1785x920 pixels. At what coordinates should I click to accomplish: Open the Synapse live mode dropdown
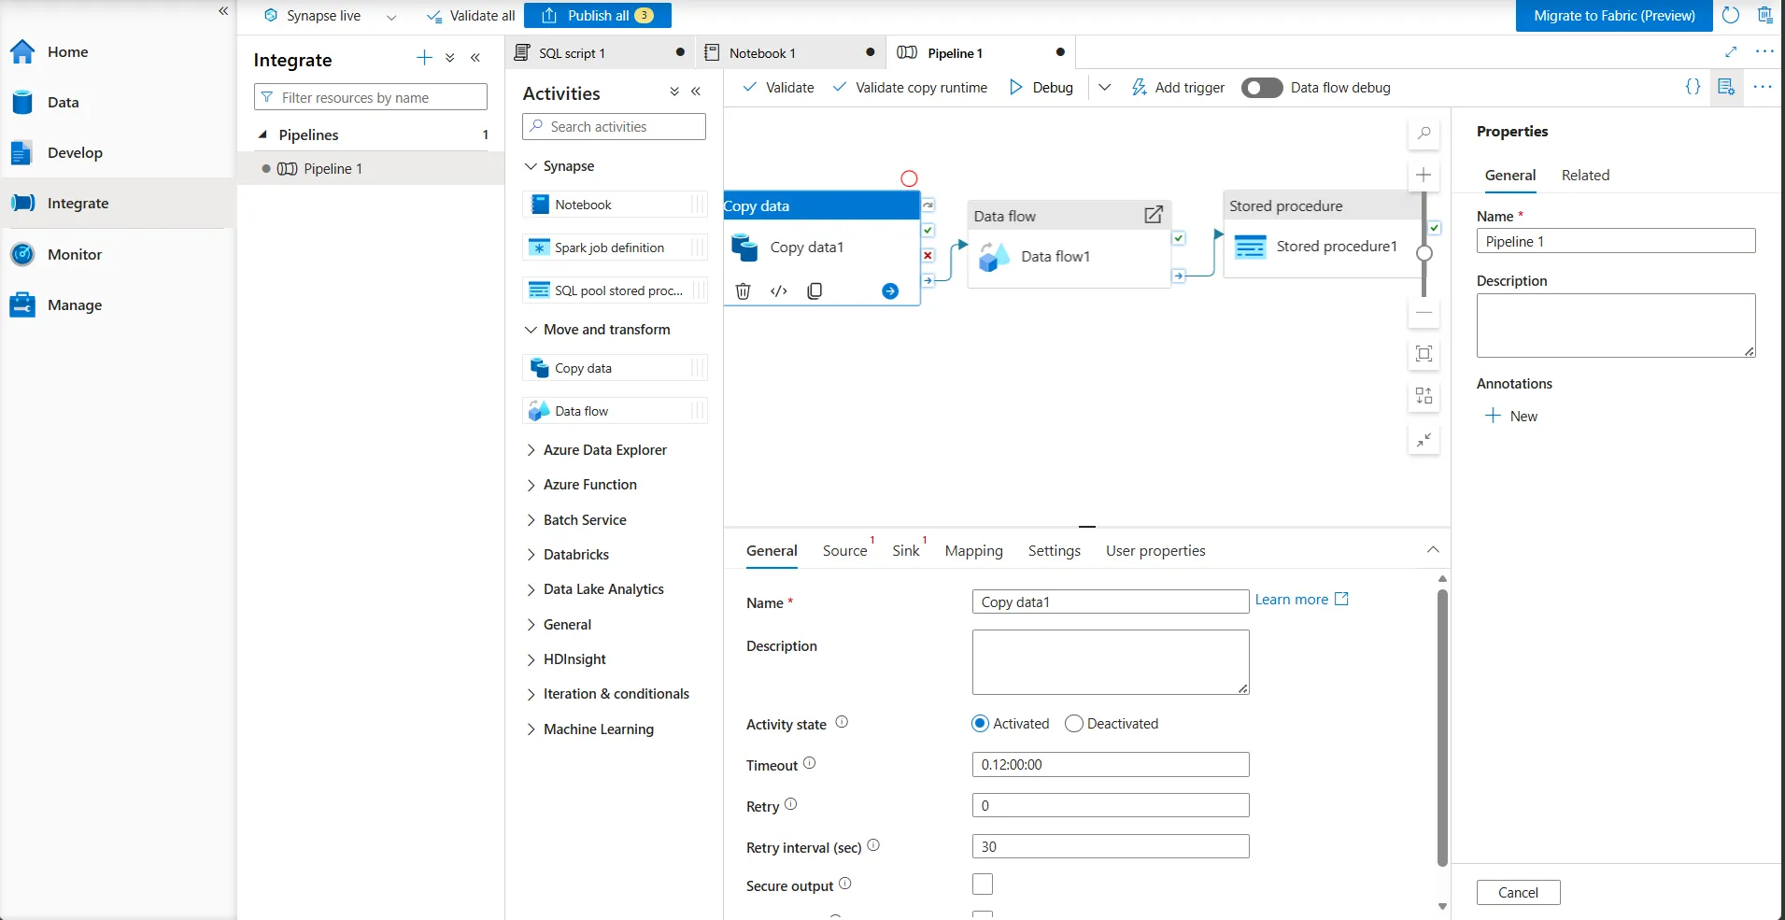(x=391, y=16)
